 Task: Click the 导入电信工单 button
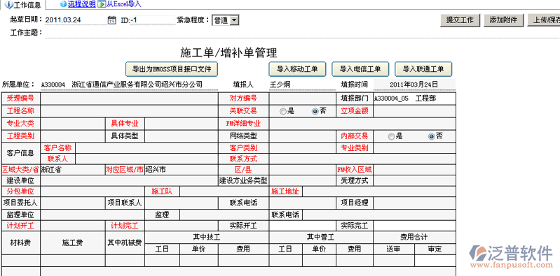[x=360, y=69]
